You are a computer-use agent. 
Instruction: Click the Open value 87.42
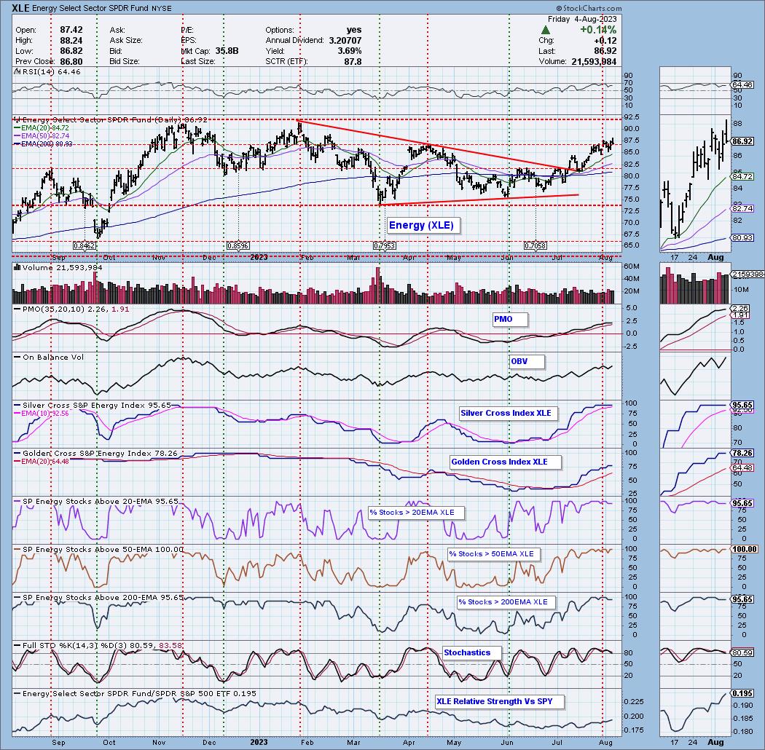coord(71,31)
